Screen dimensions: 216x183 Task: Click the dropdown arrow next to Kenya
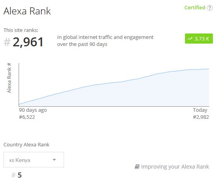coord(54,160)
